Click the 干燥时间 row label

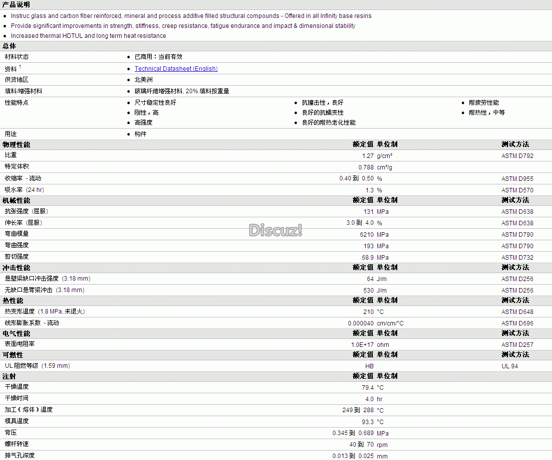click(16, 398)
